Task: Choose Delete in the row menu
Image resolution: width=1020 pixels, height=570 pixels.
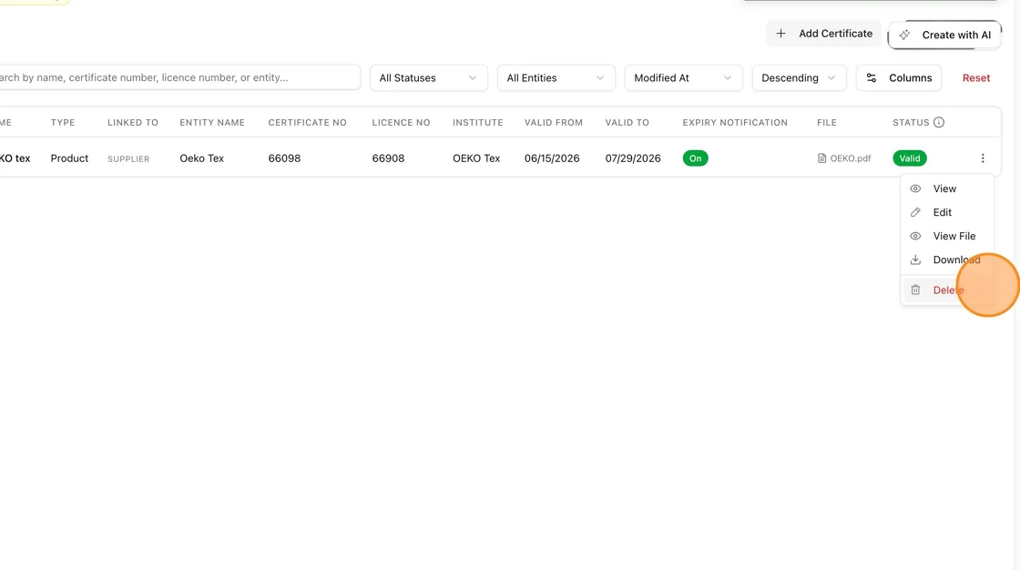Action: [x=947, y=290]
